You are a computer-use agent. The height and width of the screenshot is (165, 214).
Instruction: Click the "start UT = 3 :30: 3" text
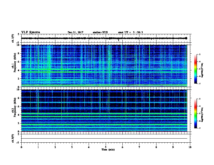pos(131,32)
